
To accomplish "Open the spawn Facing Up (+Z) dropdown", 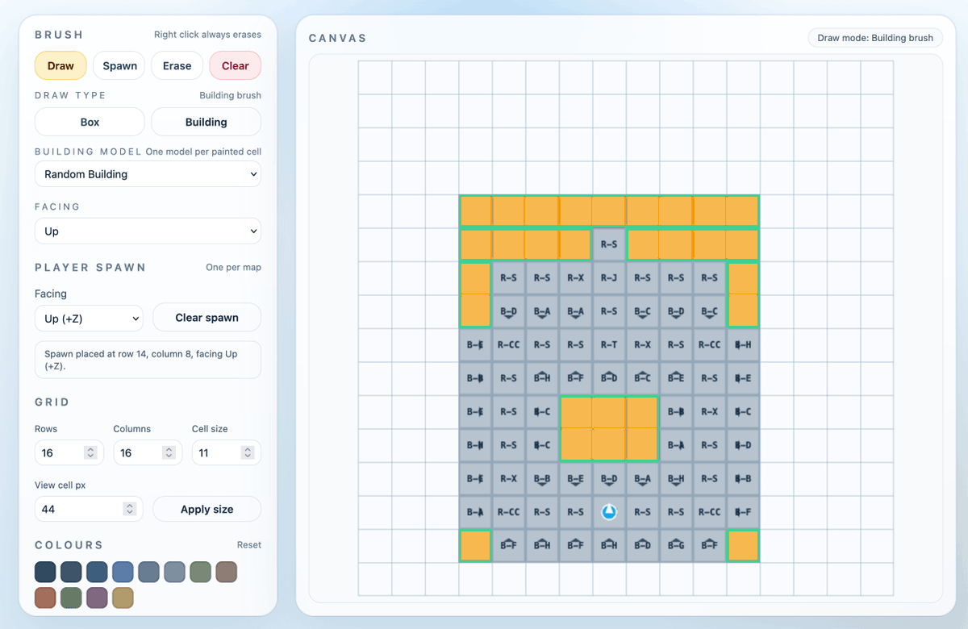I will [x=89, y=319].
